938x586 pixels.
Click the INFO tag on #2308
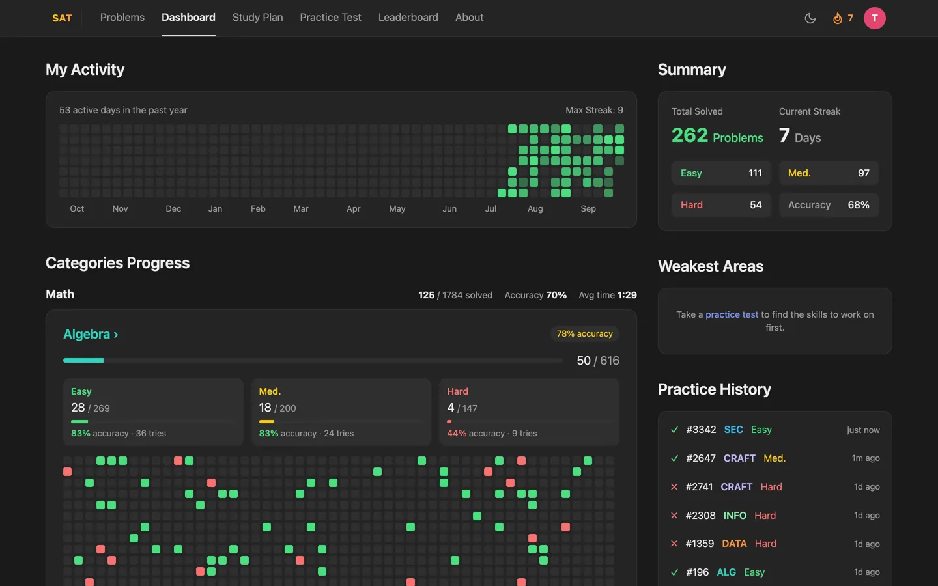[x=735, y=515]
